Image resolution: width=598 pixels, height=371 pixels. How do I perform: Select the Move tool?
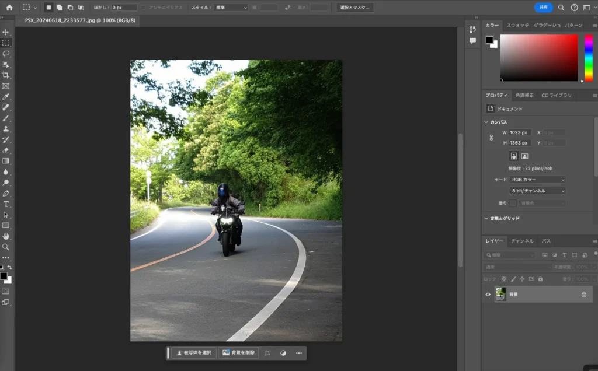click(6, 32)
